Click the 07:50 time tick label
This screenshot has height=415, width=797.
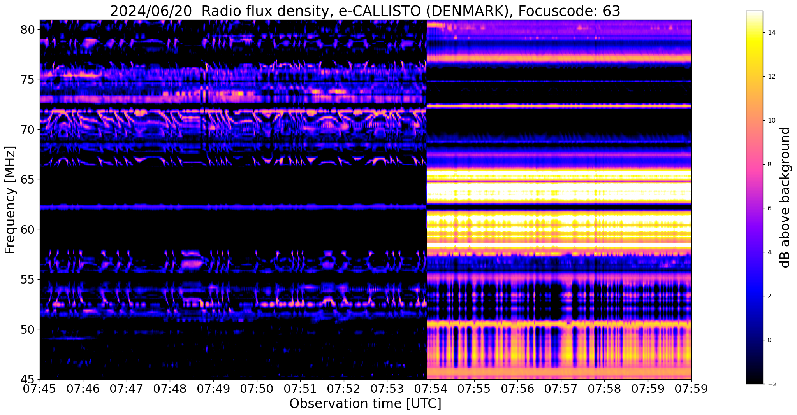click(257, 389)
